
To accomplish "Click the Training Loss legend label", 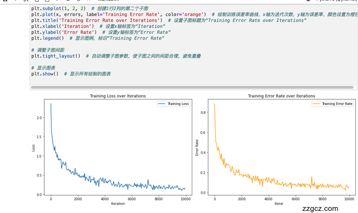I will click(x=178, y=104).
